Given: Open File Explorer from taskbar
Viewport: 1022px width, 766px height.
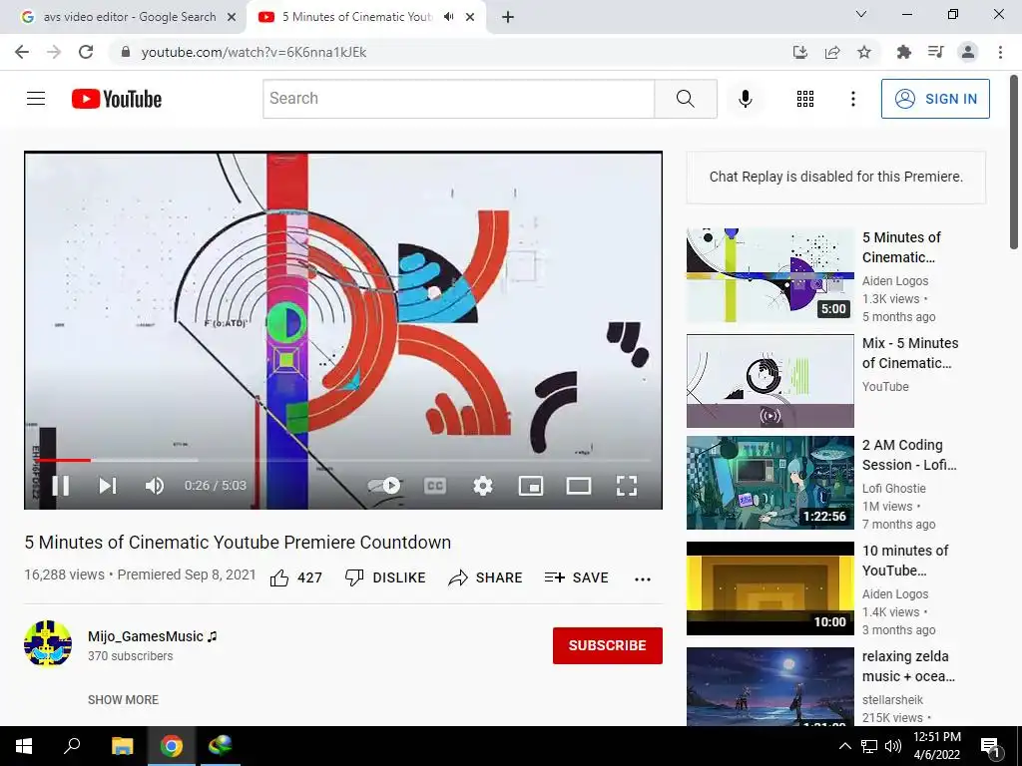Looking at the screenshot, I should (122, 746).
